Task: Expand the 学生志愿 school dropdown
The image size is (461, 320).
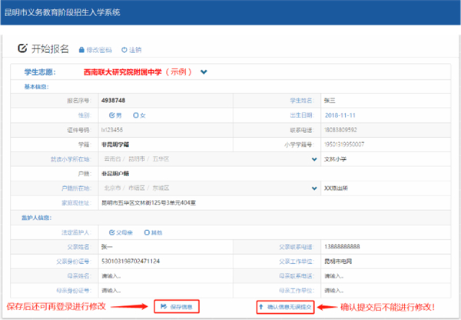Action: pyautogui.click(x=204, y=72)
